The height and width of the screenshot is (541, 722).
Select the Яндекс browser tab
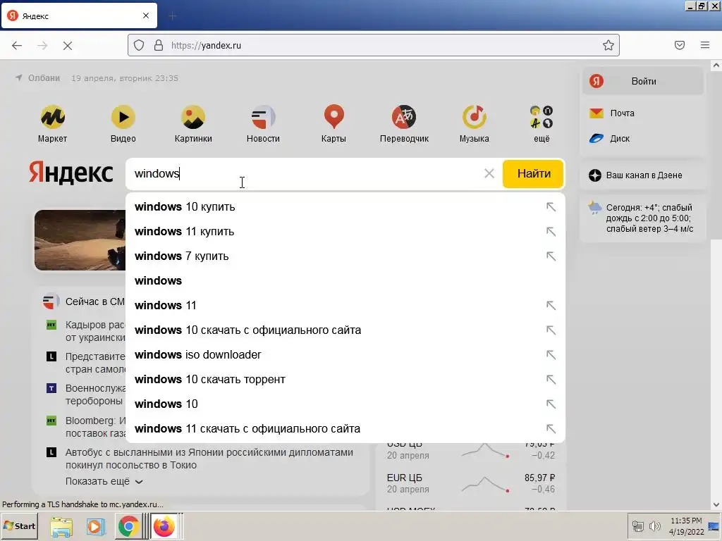coord(79,15)
